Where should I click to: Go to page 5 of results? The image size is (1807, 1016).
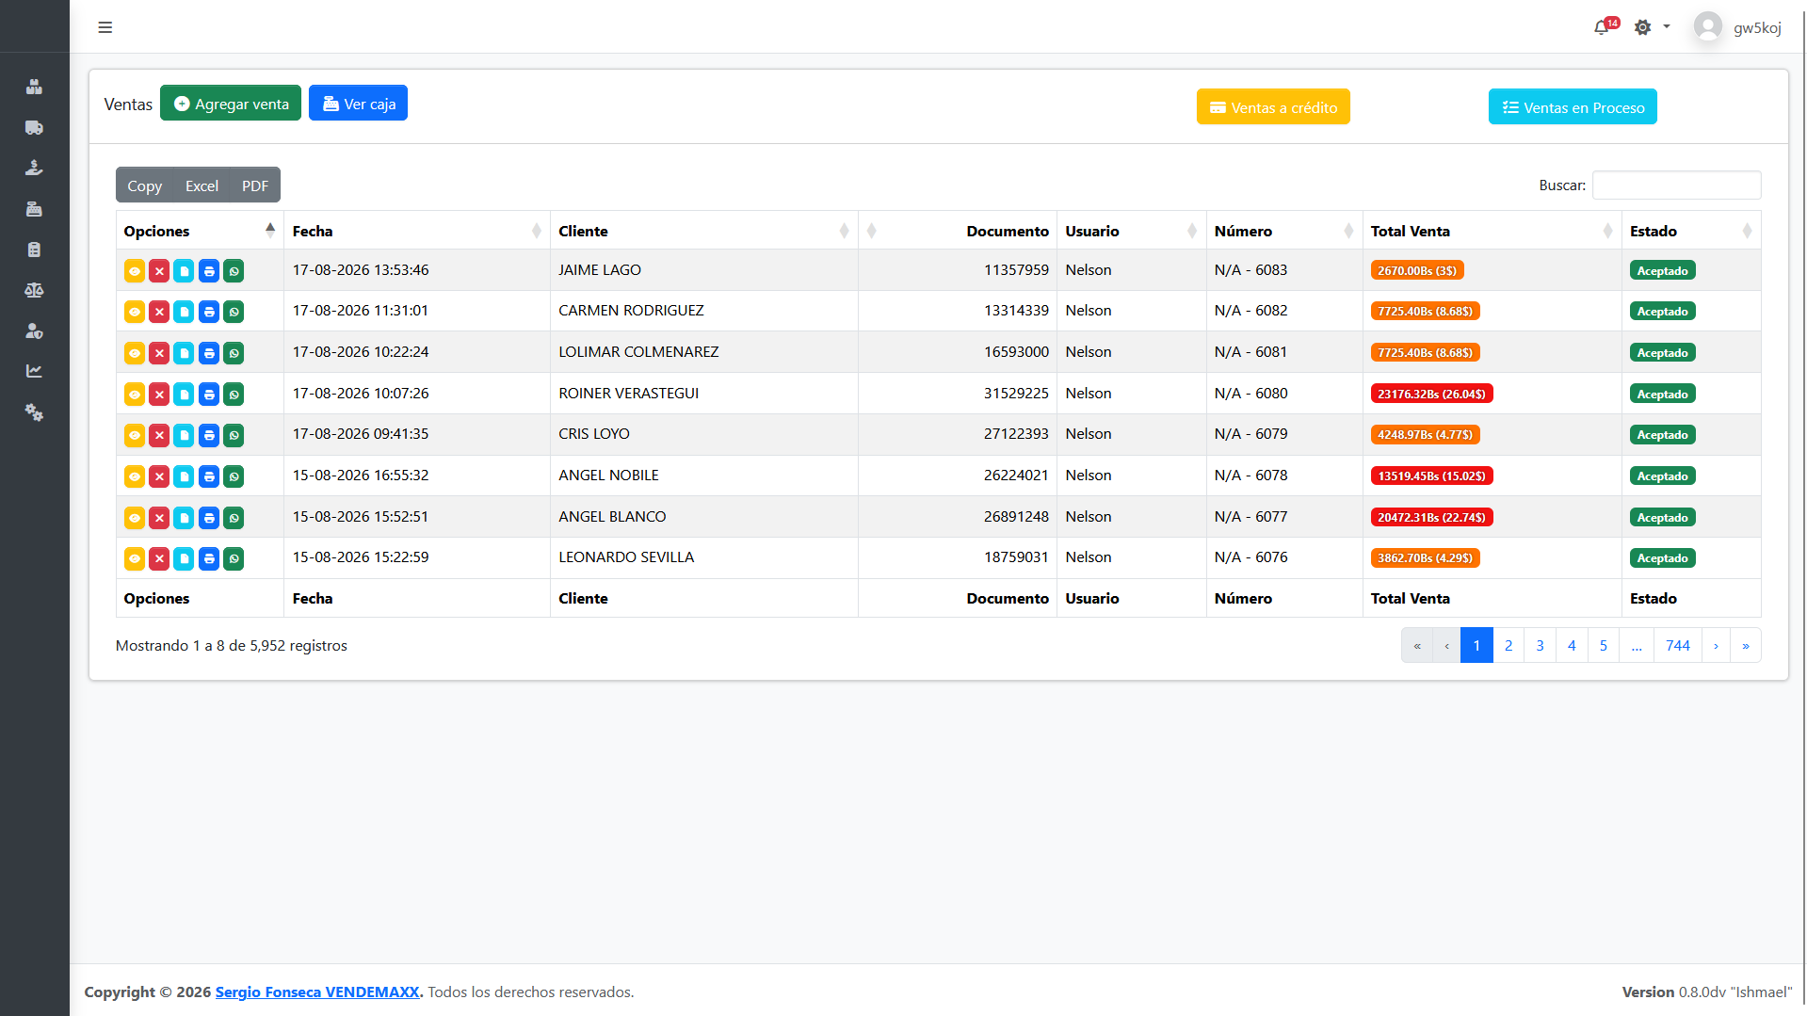point(1604,645)
